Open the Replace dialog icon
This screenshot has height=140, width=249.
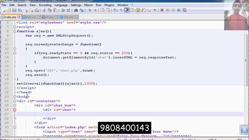pos(82,10)
